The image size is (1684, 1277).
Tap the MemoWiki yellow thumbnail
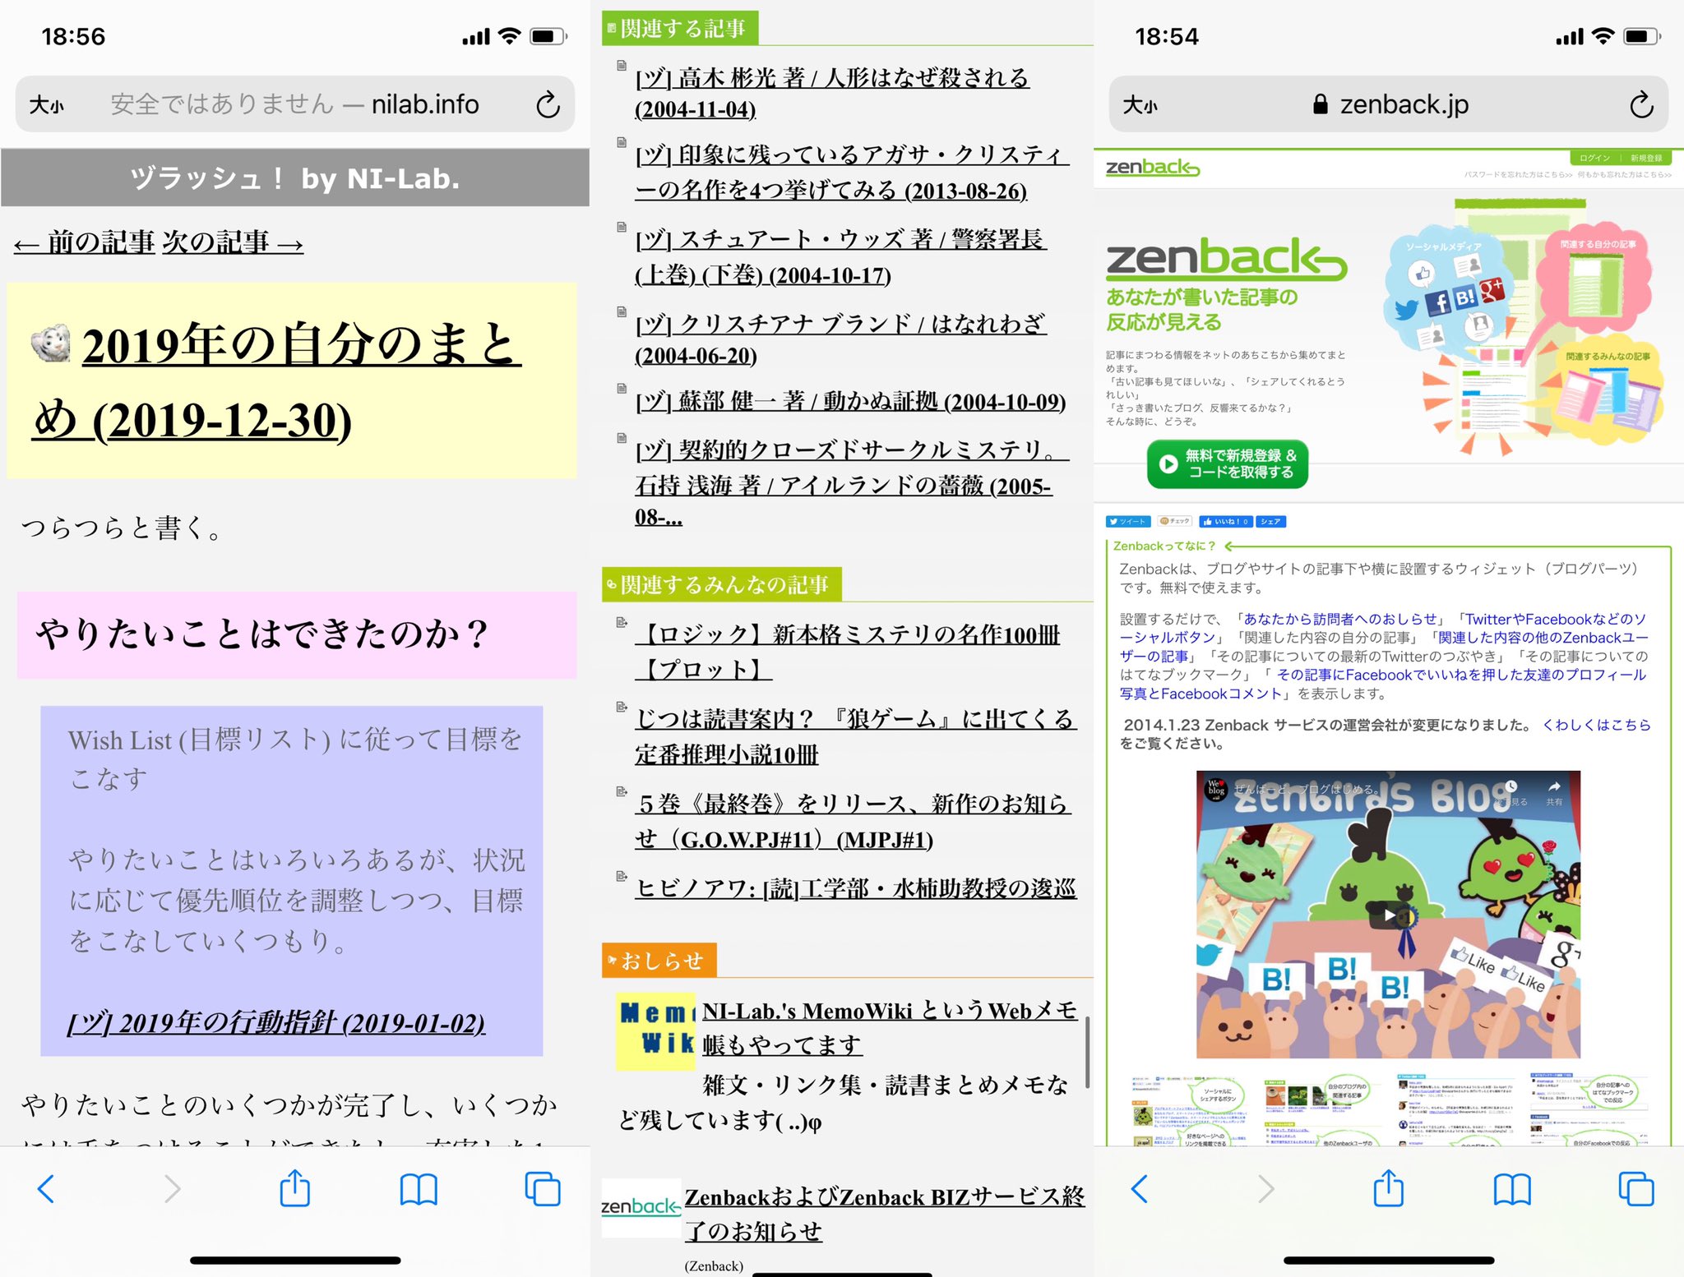click(x=656, y=1030)
